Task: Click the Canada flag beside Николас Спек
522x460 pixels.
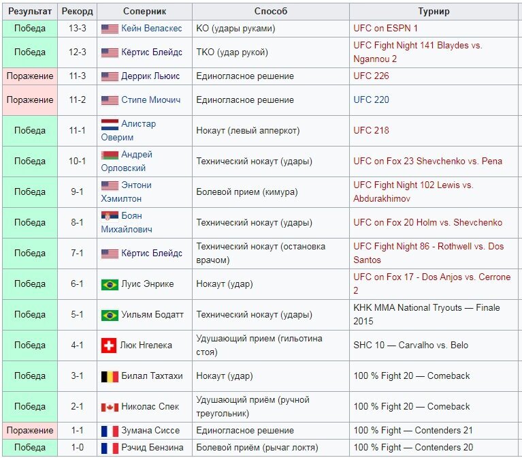Action: coord(110,408)
